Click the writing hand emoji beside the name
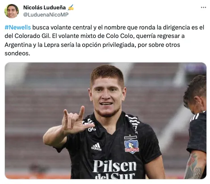Viewport: 210px width, 184px height. [x=71, y=8]
